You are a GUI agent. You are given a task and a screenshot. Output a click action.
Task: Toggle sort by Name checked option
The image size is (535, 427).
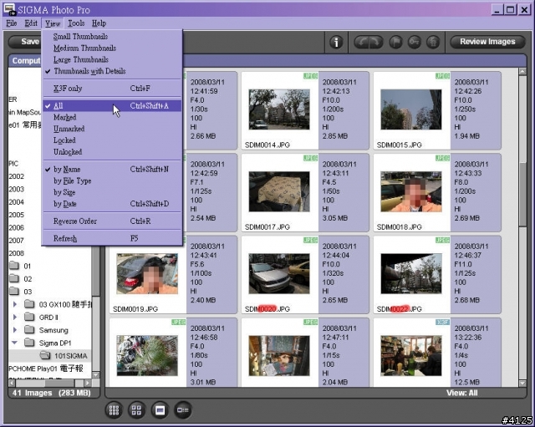[111, 169]
